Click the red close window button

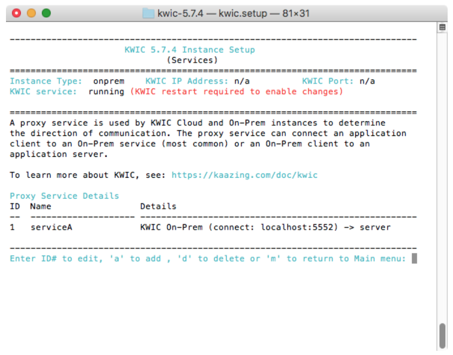tap(17, 13)
